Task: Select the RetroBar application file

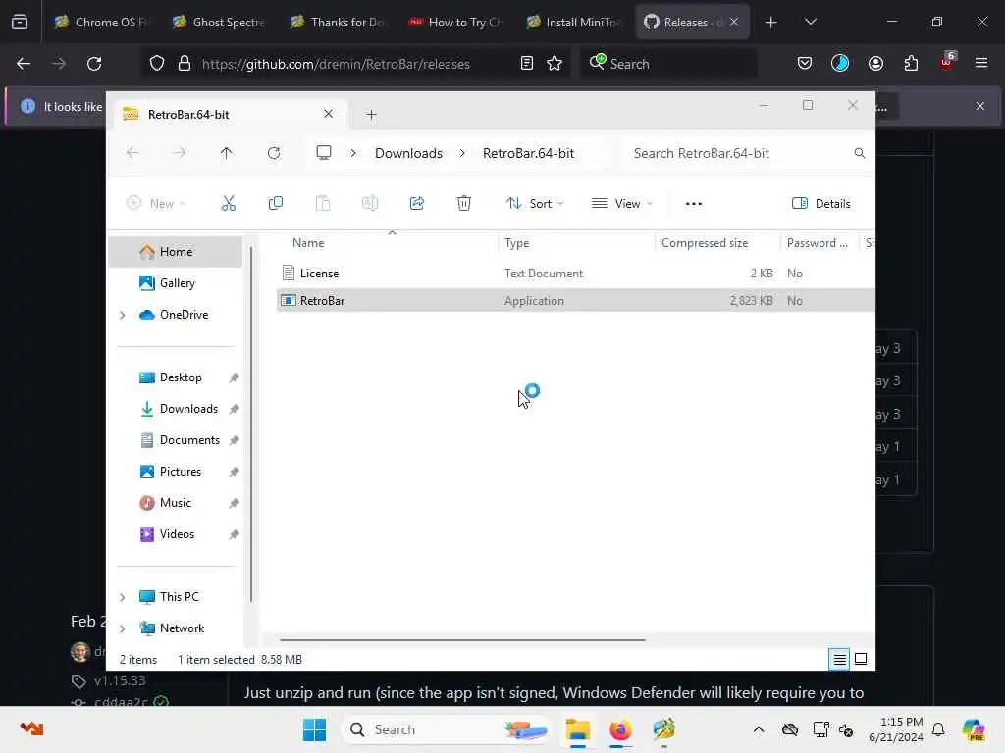Action: 575,301
